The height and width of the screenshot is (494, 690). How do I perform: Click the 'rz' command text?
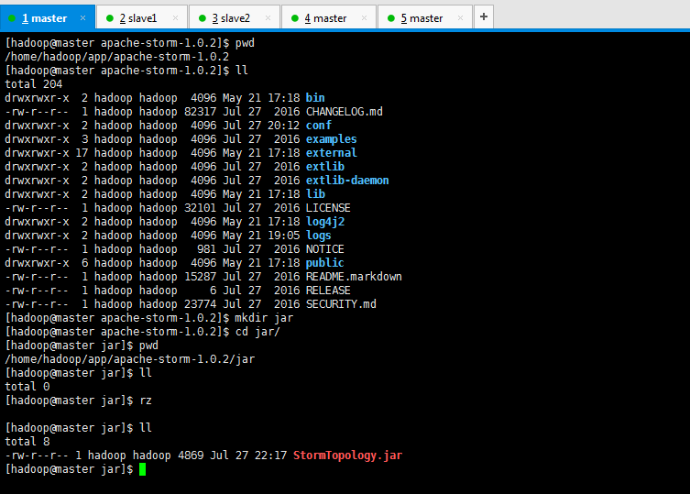146,401
